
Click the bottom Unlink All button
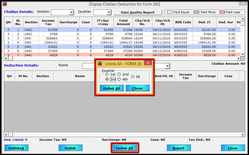pyautogui.click(x=125, y=148)
